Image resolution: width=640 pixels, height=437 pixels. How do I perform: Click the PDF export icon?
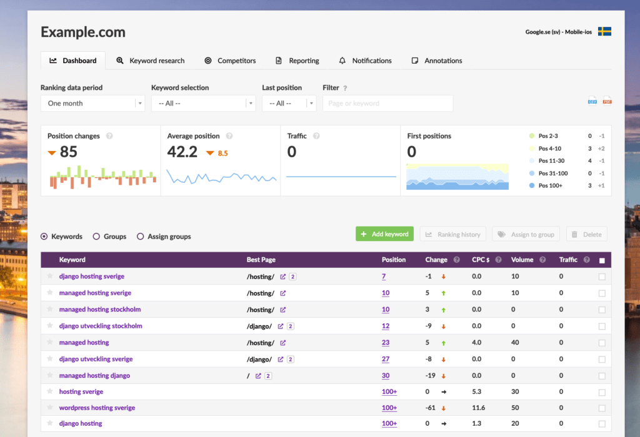pos(607,101)
